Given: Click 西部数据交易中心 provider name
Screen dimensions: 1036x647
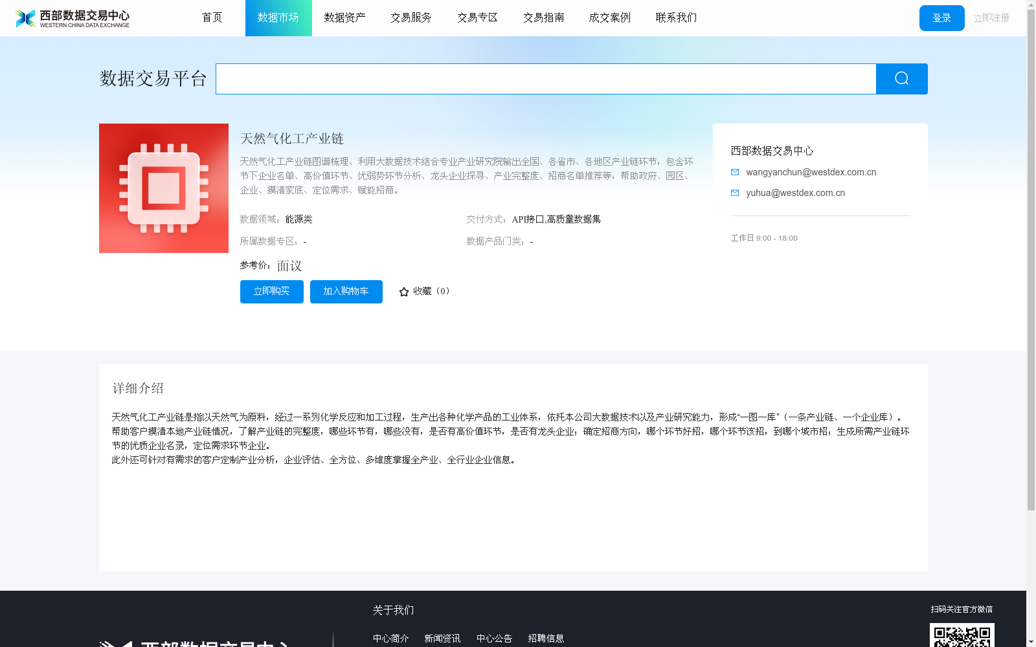Looking at the screenshot, I should click(x=772, y=151).
